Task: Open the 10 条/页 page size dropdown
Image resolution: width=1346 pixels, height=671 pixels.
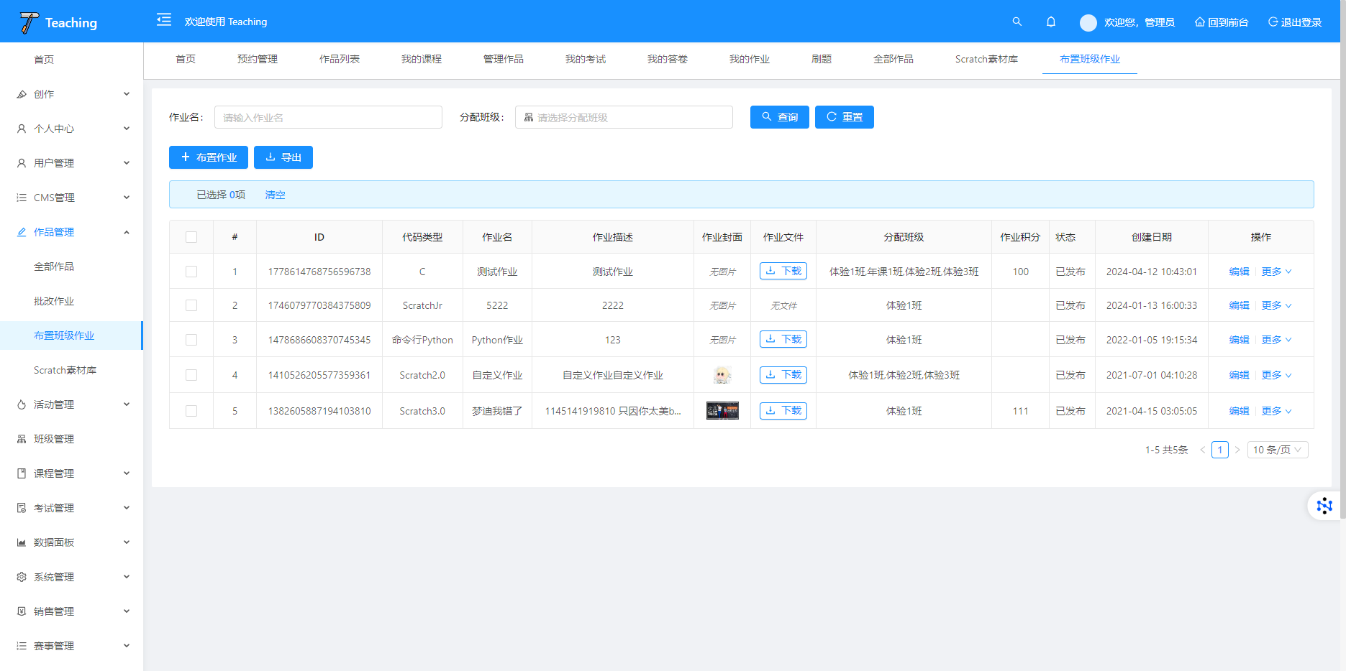Action: (x=1277, y=450)
